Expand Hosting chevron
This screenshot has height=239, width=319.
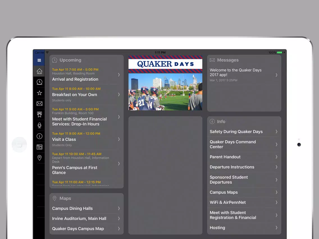tap(277, 227)
